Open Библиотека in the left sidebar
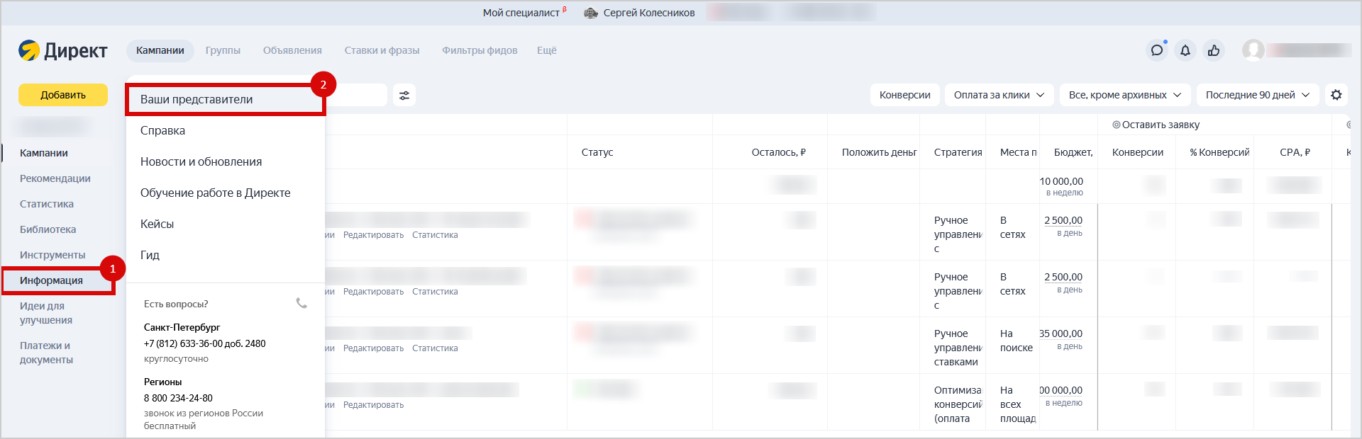The height and width of the screenshot is (439, 1362). coord(48,229)
